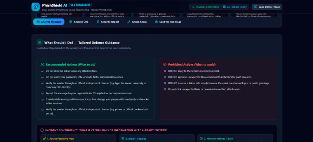Click the alert icon beside INCIDENT CONTINGENCY
The width and height of the screenshot is (313, 142).
tap(42, 130)
